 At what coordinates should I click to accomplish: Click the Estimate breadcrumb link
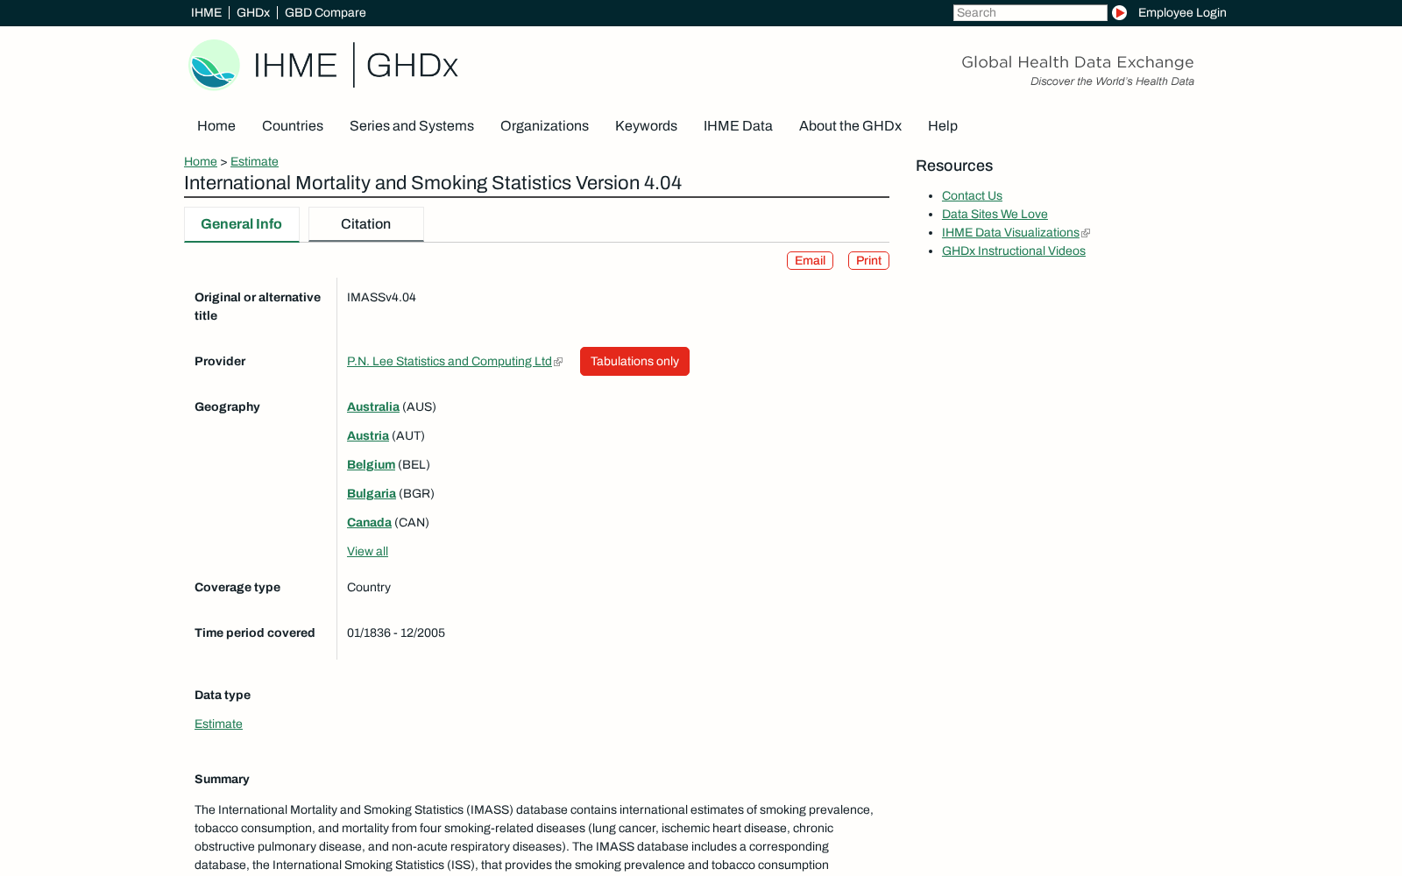coord(254,161)
